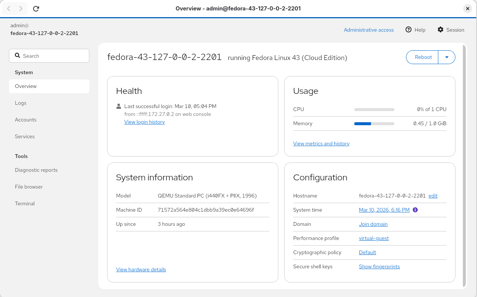
Task: Click the Administrative access link
Action: point(368,30)
